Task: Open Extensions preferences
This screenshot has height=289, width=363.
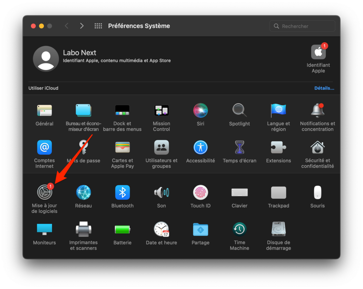Action: coord(279,147)
